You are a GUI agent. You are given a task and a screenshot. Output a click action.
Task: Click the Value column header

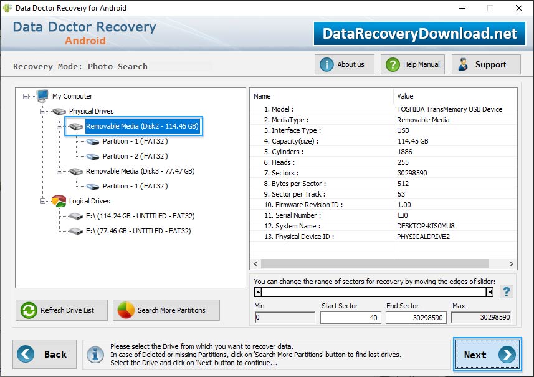point(455,96)
